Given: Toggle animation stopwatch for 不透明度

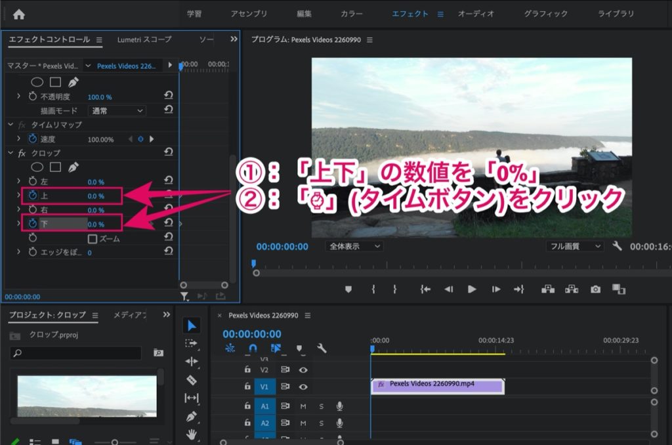Looking at the screenshot, I should pos(33,96).
